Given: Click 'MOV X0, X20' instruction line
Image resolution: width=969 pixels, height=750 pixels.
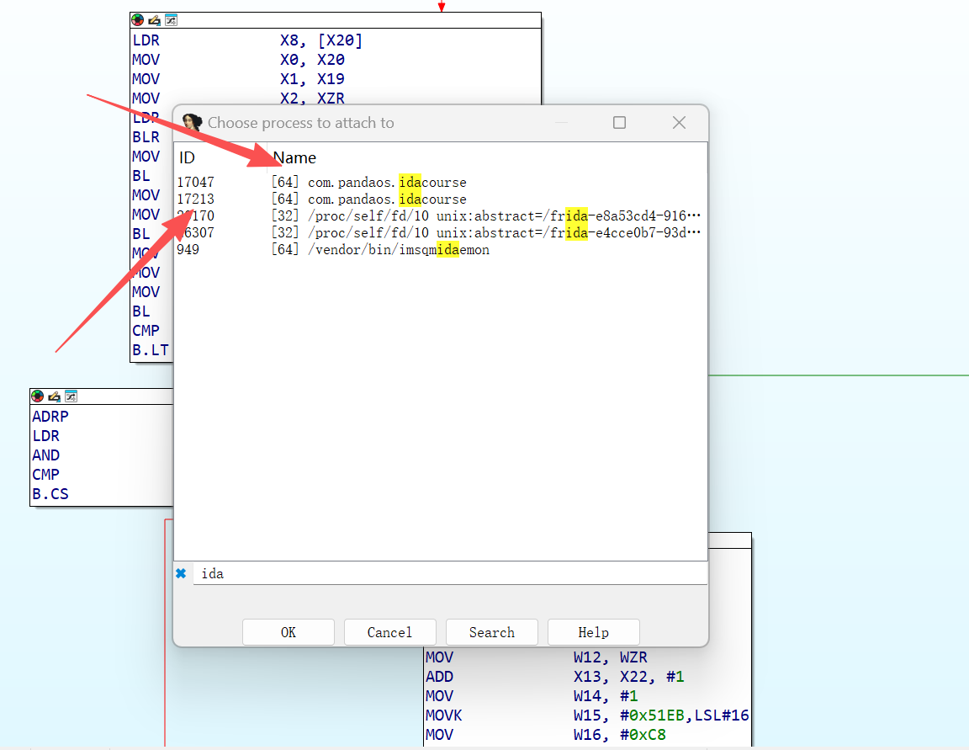Looking at the screenshot, I should pos(239,60).
